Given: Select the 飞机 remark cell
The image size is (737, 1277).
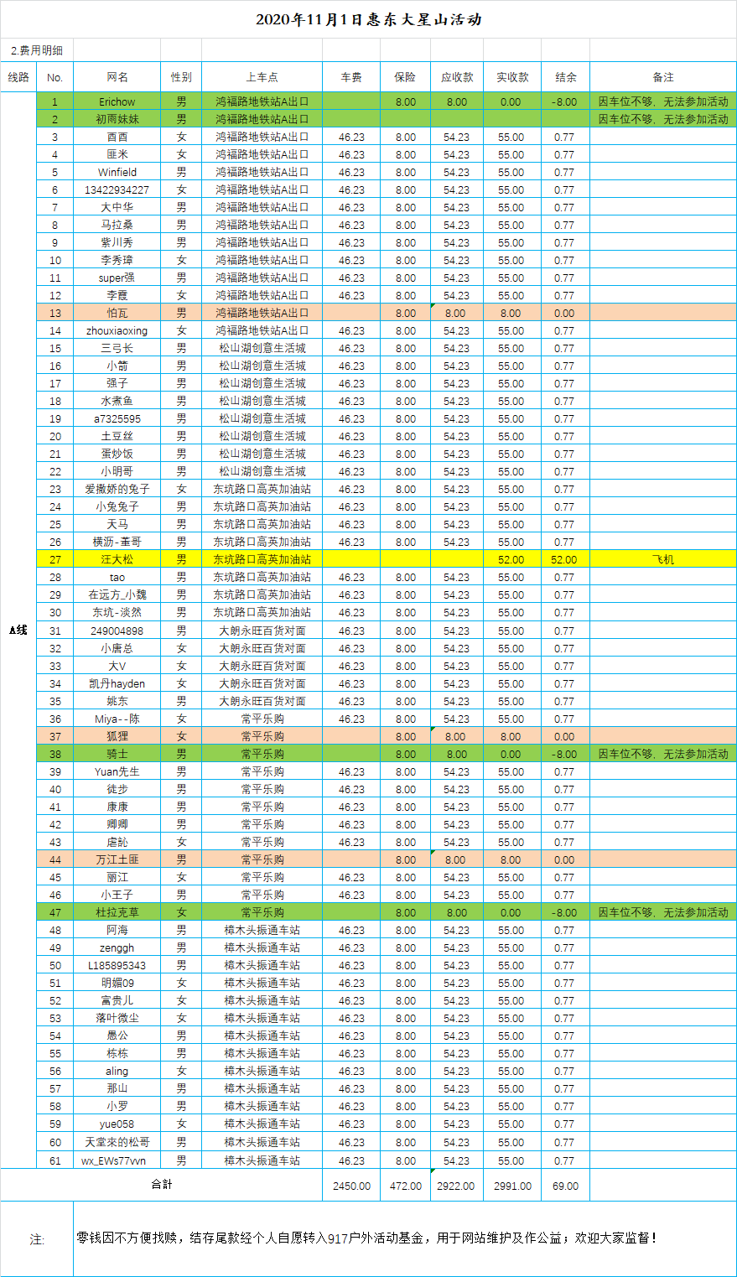Looking at the screenshot, I should pos(662,559).
